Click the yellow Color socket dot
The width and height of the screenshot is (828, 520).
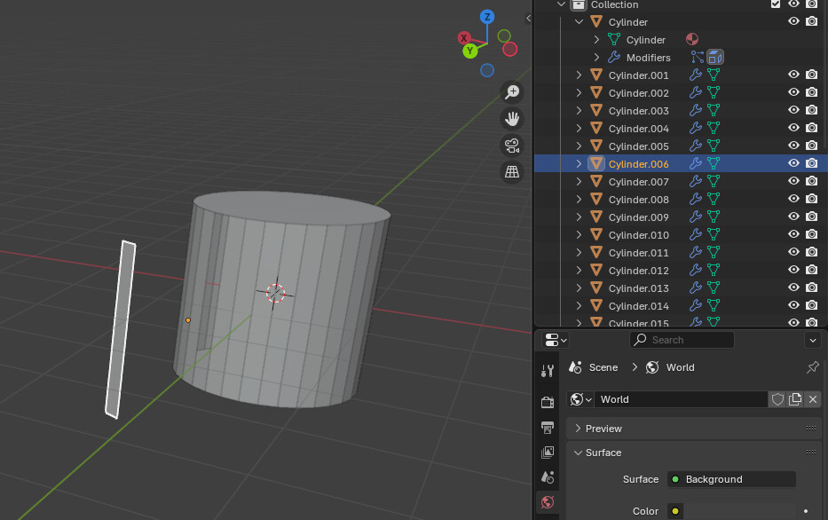pyautogui.click(x=674, y=511)
